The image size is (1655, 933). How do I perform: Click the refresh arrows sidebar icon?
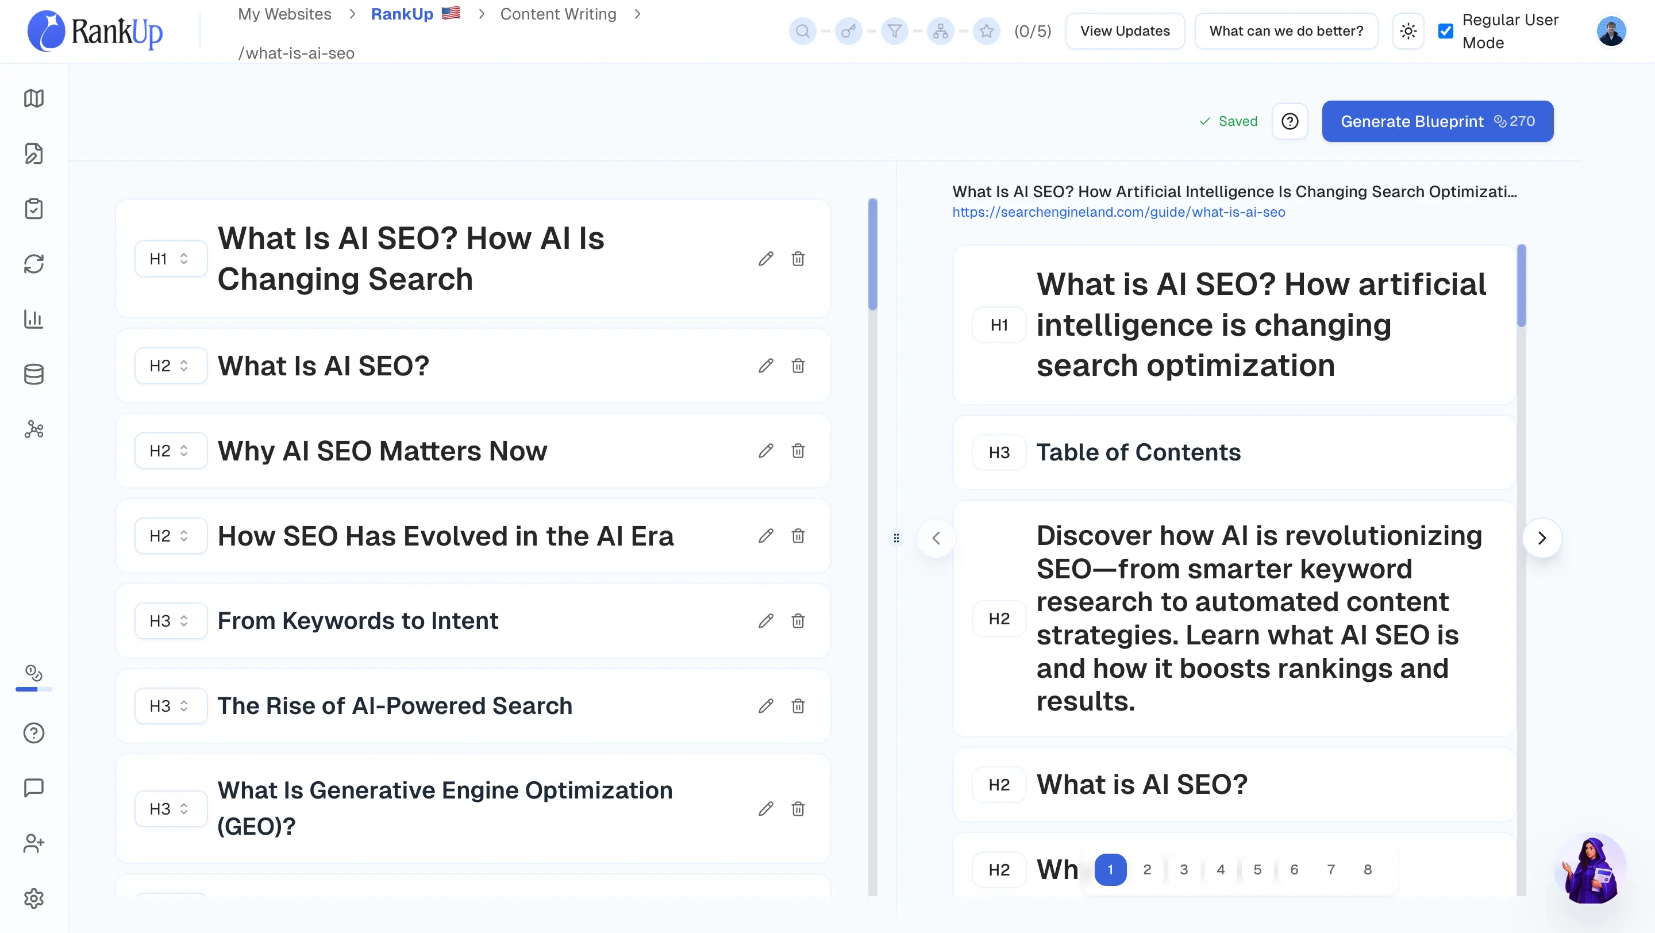click(33, 263)
